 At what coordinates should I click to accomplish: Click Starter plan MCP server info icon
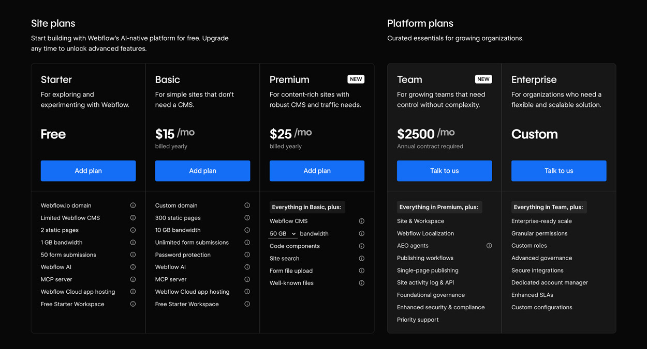(x=133, y=279)
